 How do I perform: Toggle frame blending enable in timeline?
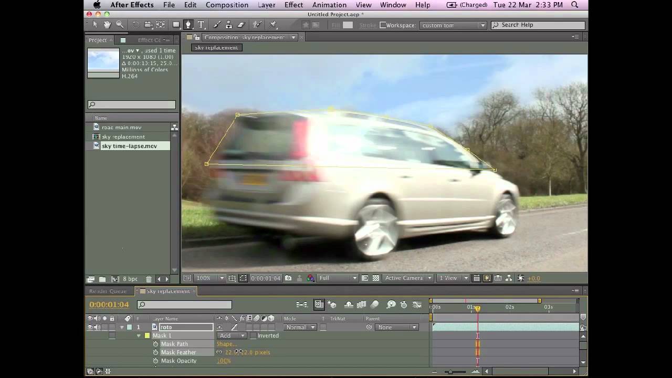[362, 304]
